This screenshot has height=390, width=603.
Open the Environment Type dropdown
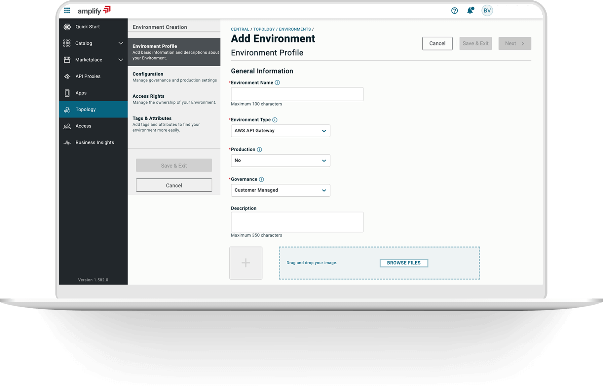click(280, 131)
